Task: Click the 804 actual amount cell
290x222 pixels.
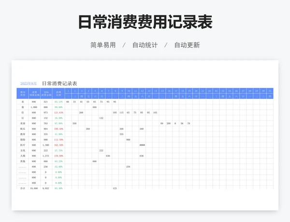Action: coord(46,129)
